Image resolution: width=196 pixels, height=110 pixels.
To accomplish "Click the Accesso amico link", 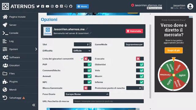I will click(x=154, y=8).
